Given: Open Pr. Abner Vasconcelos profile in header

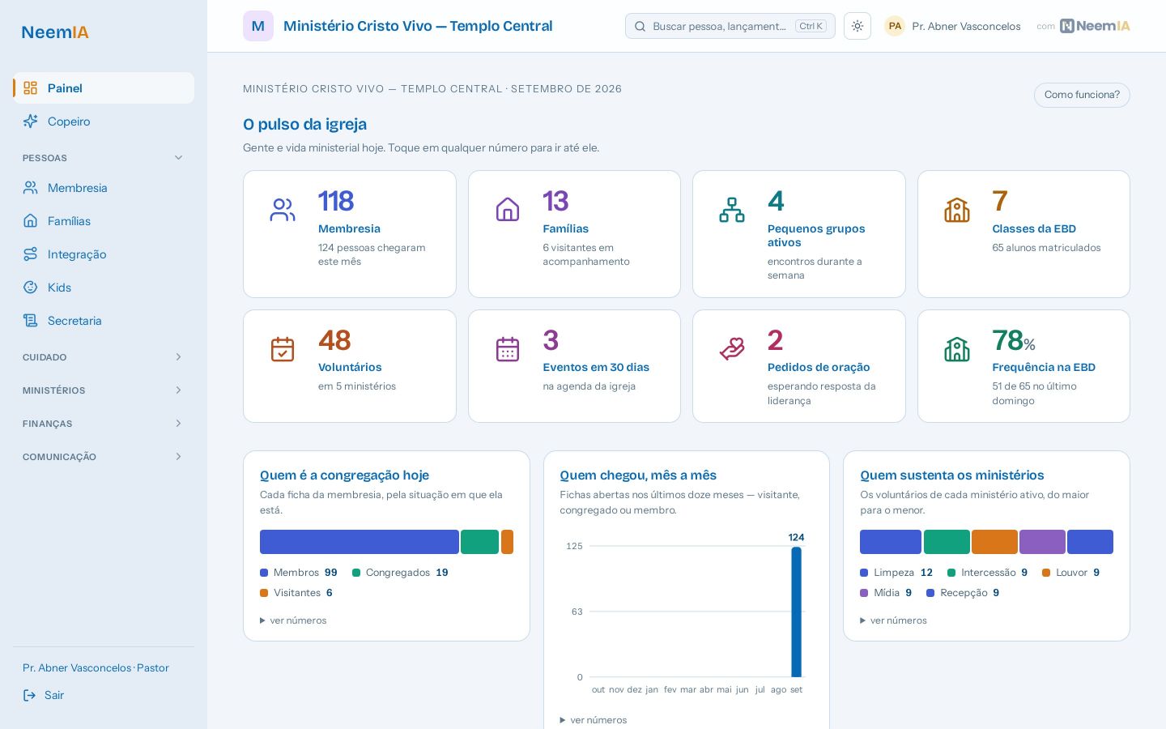Looking at the screenshot, I should [x=953, y=26].
